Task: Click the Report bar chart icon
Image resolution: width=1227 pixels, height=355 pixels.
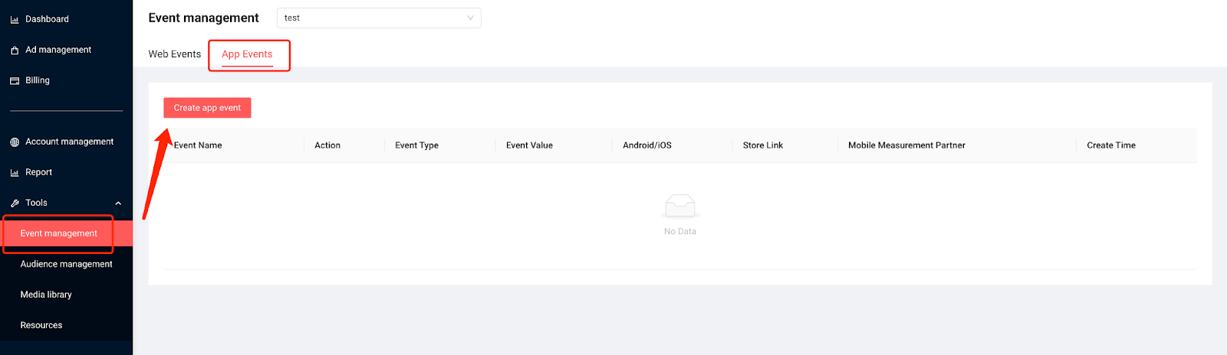Action: 15,172
